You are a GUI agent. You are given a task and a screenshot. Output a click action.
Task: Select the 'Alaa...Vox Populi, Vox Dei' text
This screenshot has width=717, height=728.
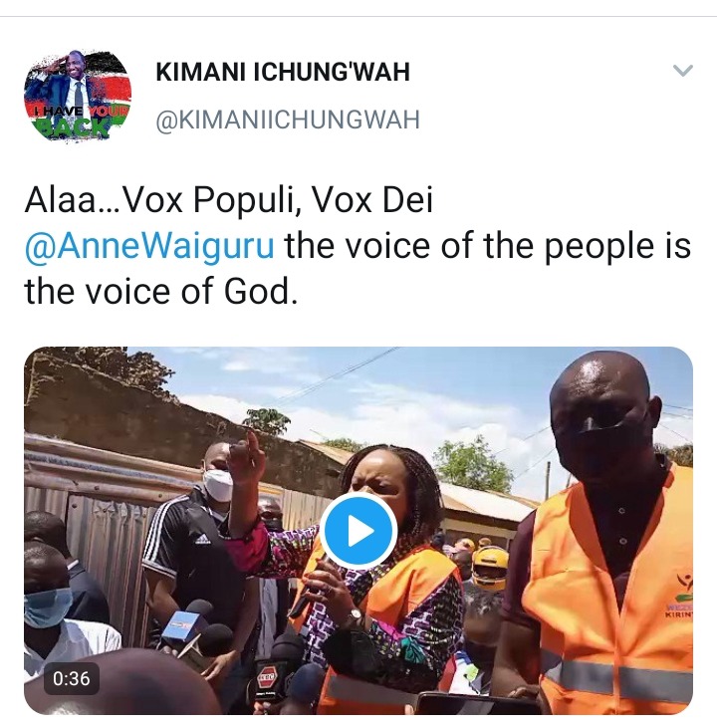[x=228, y=200]
